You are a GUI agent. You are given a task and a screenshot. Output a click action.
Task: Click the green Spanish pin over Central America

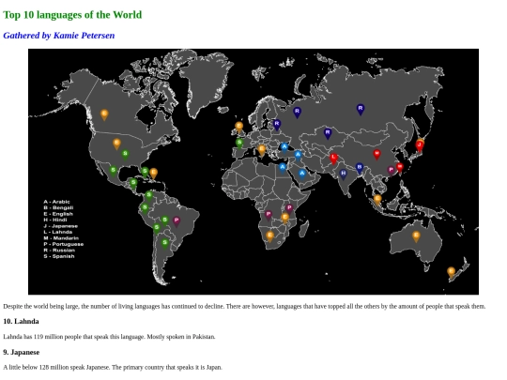point(133,184)
